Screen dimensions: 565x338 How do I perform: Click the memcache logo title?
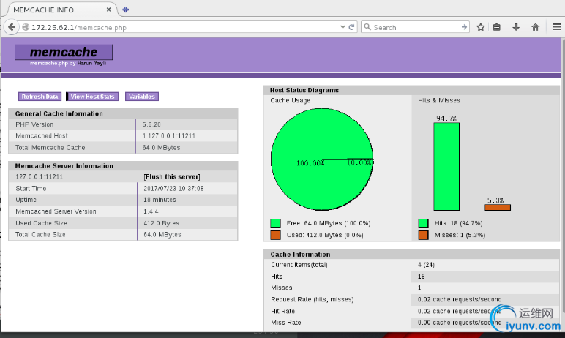[64, 52]
